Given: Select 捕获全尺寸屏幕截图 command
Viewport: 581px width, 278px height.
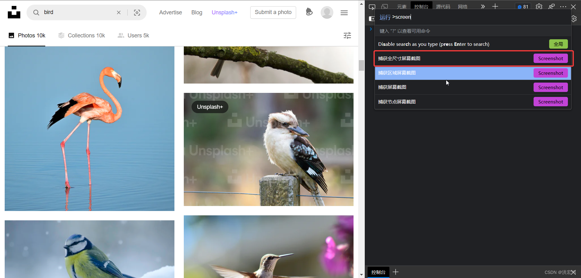Looking at the screenshot, I should [x=473, y=58].
